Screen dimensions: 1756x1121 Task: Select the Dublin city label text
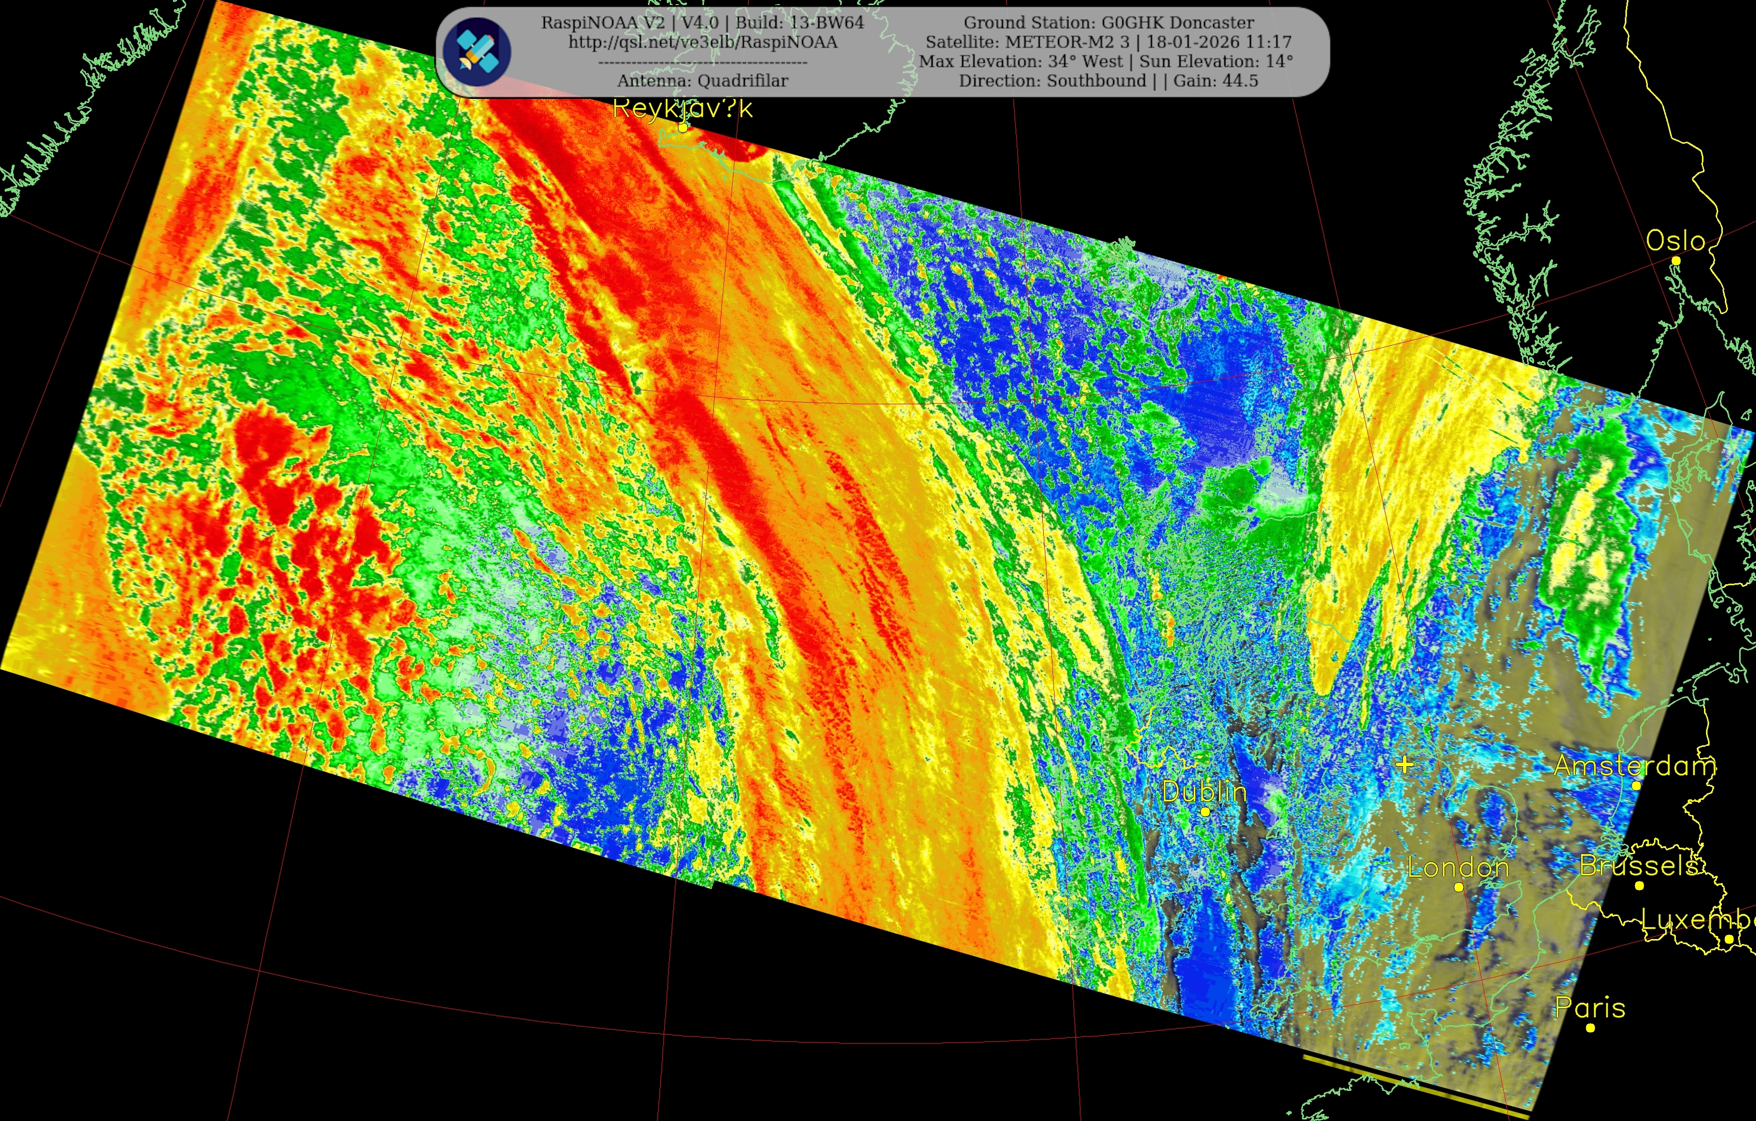click(1204, 792)
